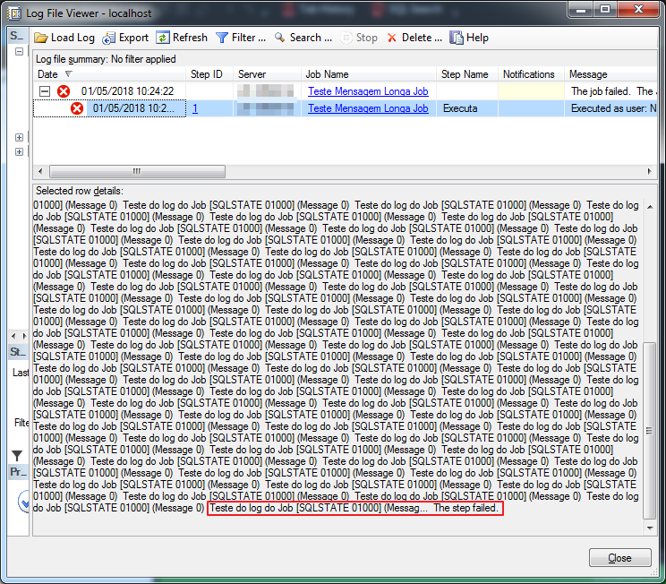Click the disabled Stop icon
The width and height of the screenshot is (666, 584).
tap(346, 38)
